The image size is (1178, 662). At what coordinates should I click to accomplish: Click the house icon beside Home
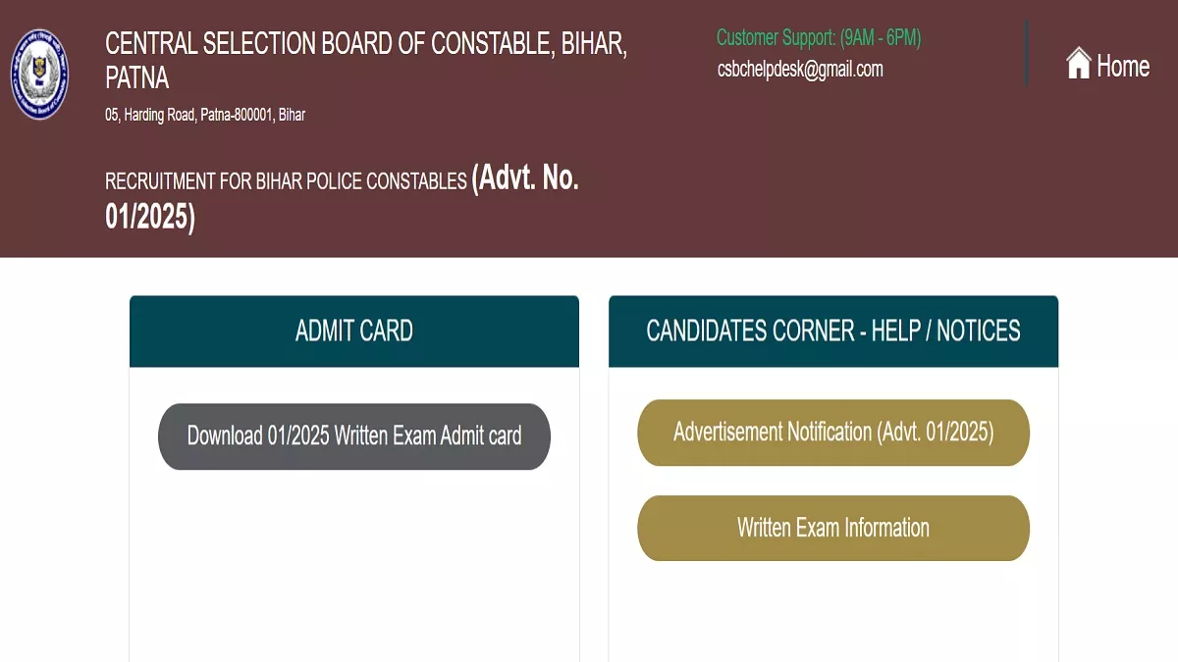click(1079, 64)
